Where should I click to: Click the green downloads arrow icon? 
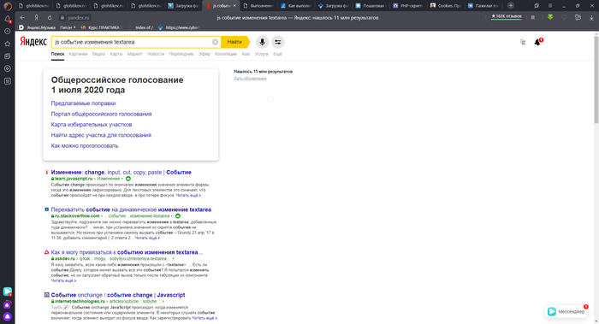pos(550,17)
